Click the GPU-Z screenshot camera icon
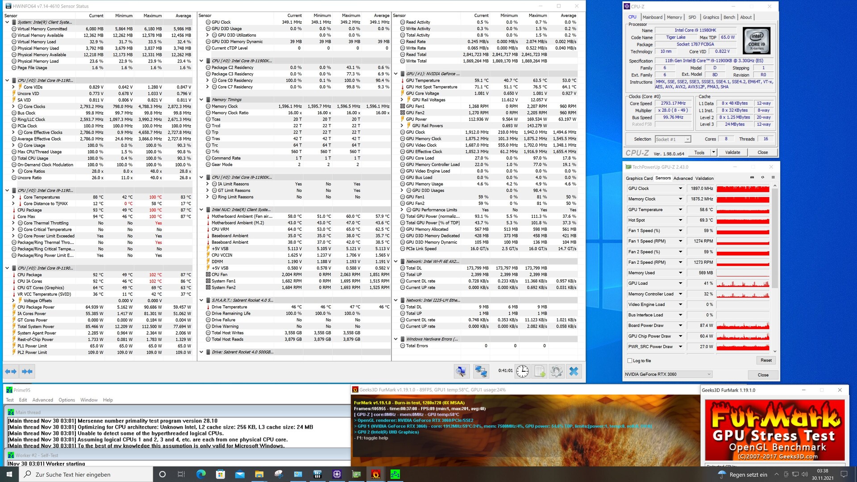Viewport: 857px width, 482px height. pos(752,178)
